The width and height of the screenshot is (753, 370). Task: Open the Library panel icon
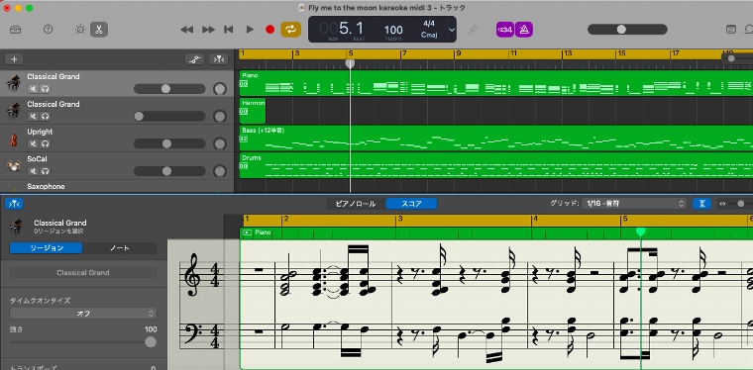16,30
